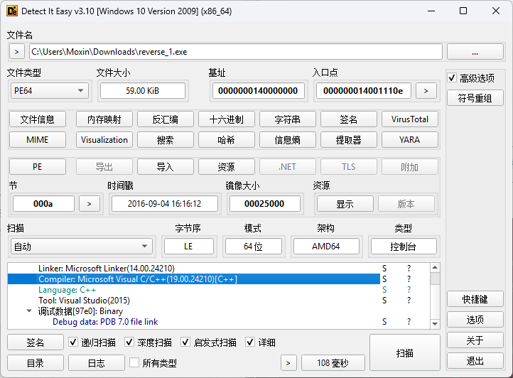The height and width of the screenshot is (378, 513).
Task: Click the arrow button beside entry point
Action: pos(426,90)
